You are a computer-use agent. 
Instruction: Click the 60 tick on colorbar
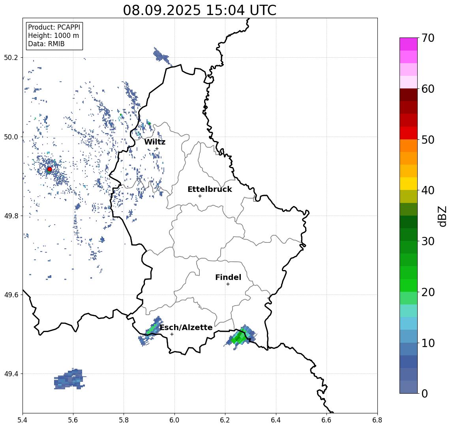(x=428, y=89)
